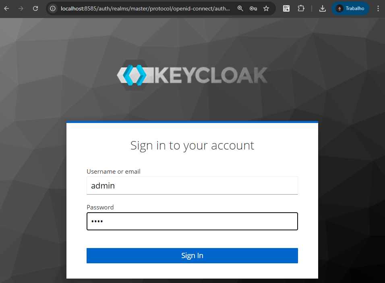Click the Keycloak logo
Screen dimensions: 385x283
192,75
